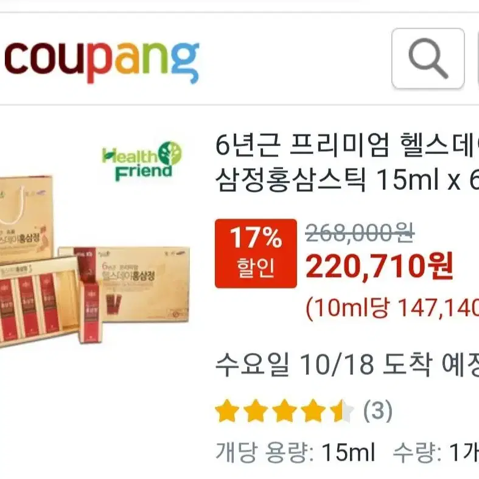Click the crossed-out 268,000원 original price
Image resolution: width=479 pixels, height=479 pixels.
click(360, 233)
